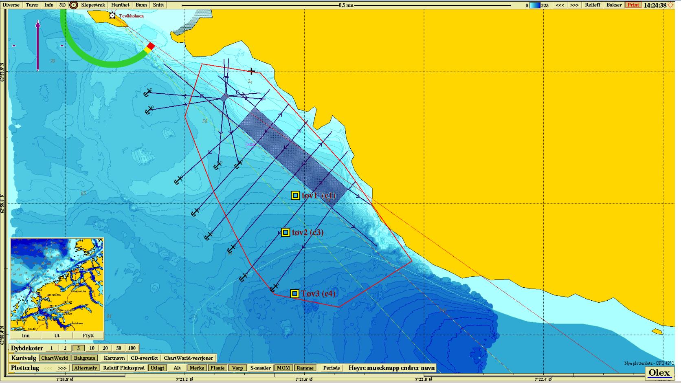The height and width of the screenshot is (383, 681).
Task: Zoom minimap out with Ut
Action: [57, 335]
